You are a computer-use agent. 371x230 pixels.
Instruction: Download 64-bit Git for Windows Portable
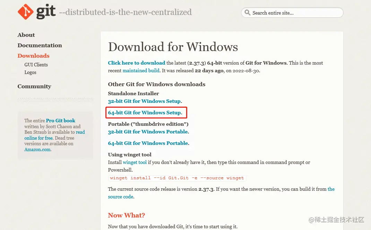[x=148, y=143]
